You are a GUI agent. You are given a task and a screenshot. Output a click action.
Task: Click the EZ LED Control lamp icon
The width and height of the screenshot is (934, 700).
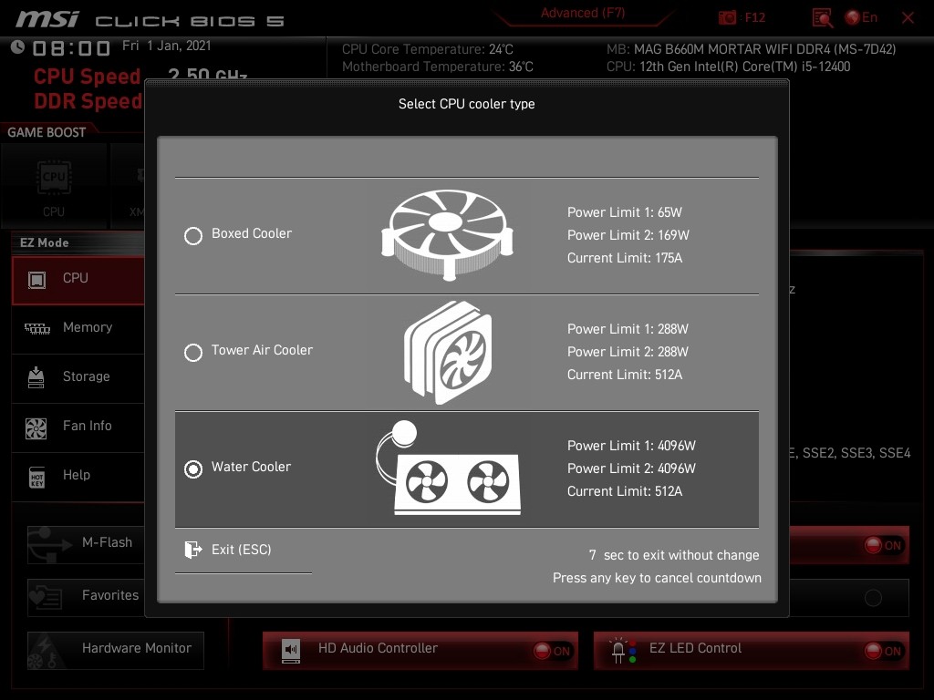(x=623, y=650)
